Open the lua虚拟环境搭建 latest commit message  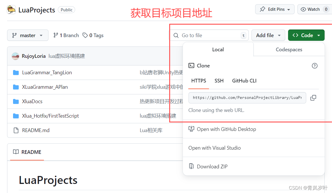click(67, 56)
